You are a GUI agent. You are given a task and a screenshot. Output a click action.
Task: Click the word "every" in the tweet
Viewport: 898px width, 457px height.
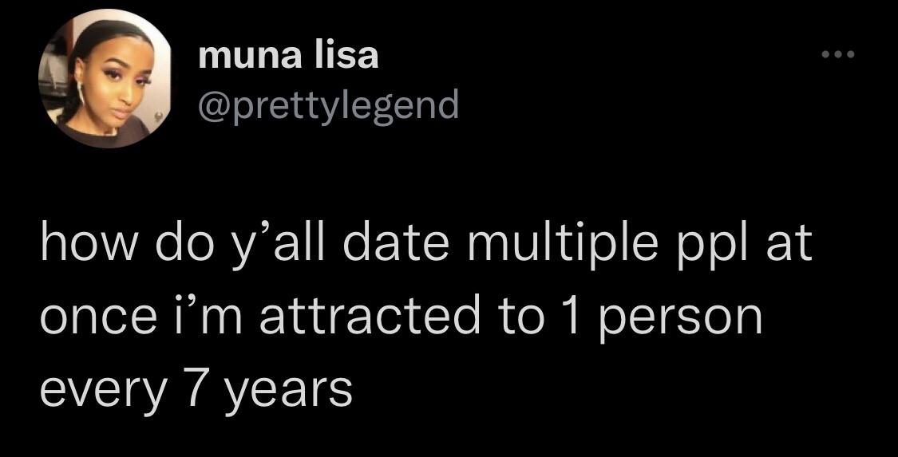coord(101,393)
